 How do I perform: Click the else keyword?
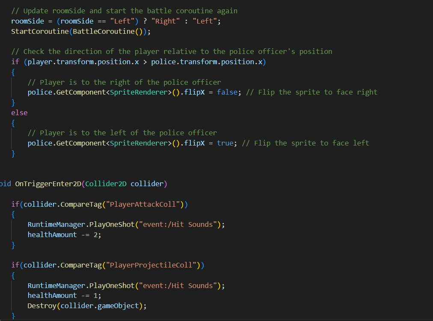click(19, 113)
